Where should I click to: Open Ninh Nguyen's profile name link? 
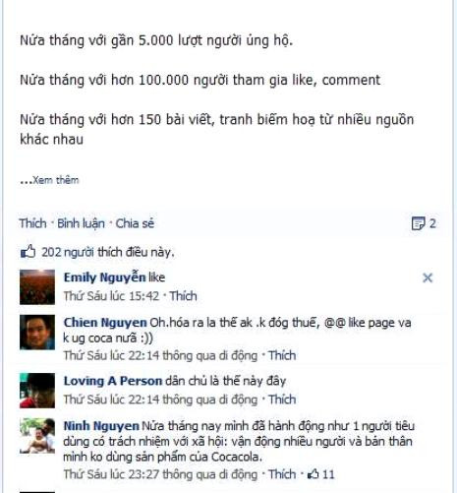click(101, 426)
